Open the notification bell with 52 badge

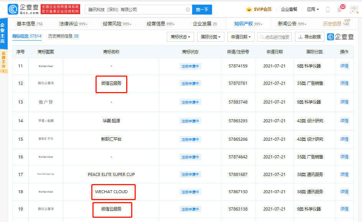[x=339, y=9]
